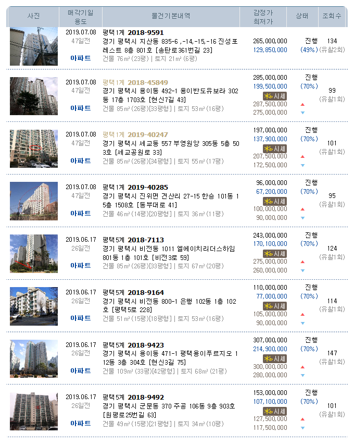Click minimum price 137,900,000
Screen dimensions: 354x446
click(270, 139)
